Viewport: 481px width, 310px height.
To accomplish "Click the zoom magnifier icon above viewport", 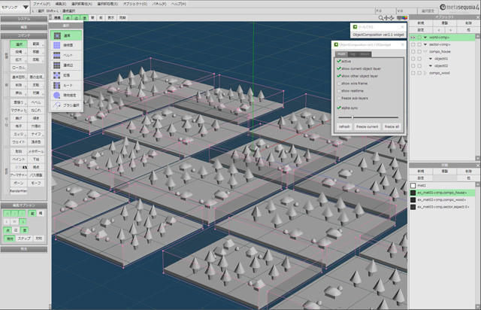I will [382, 17].
